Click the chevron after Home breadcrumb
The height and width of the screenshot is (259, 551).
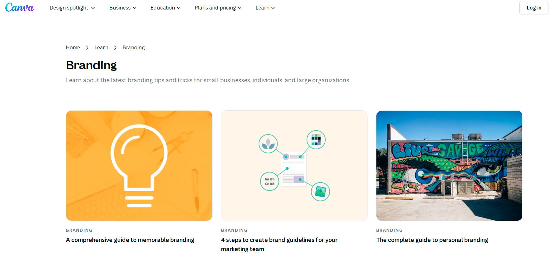coord(87,47)
